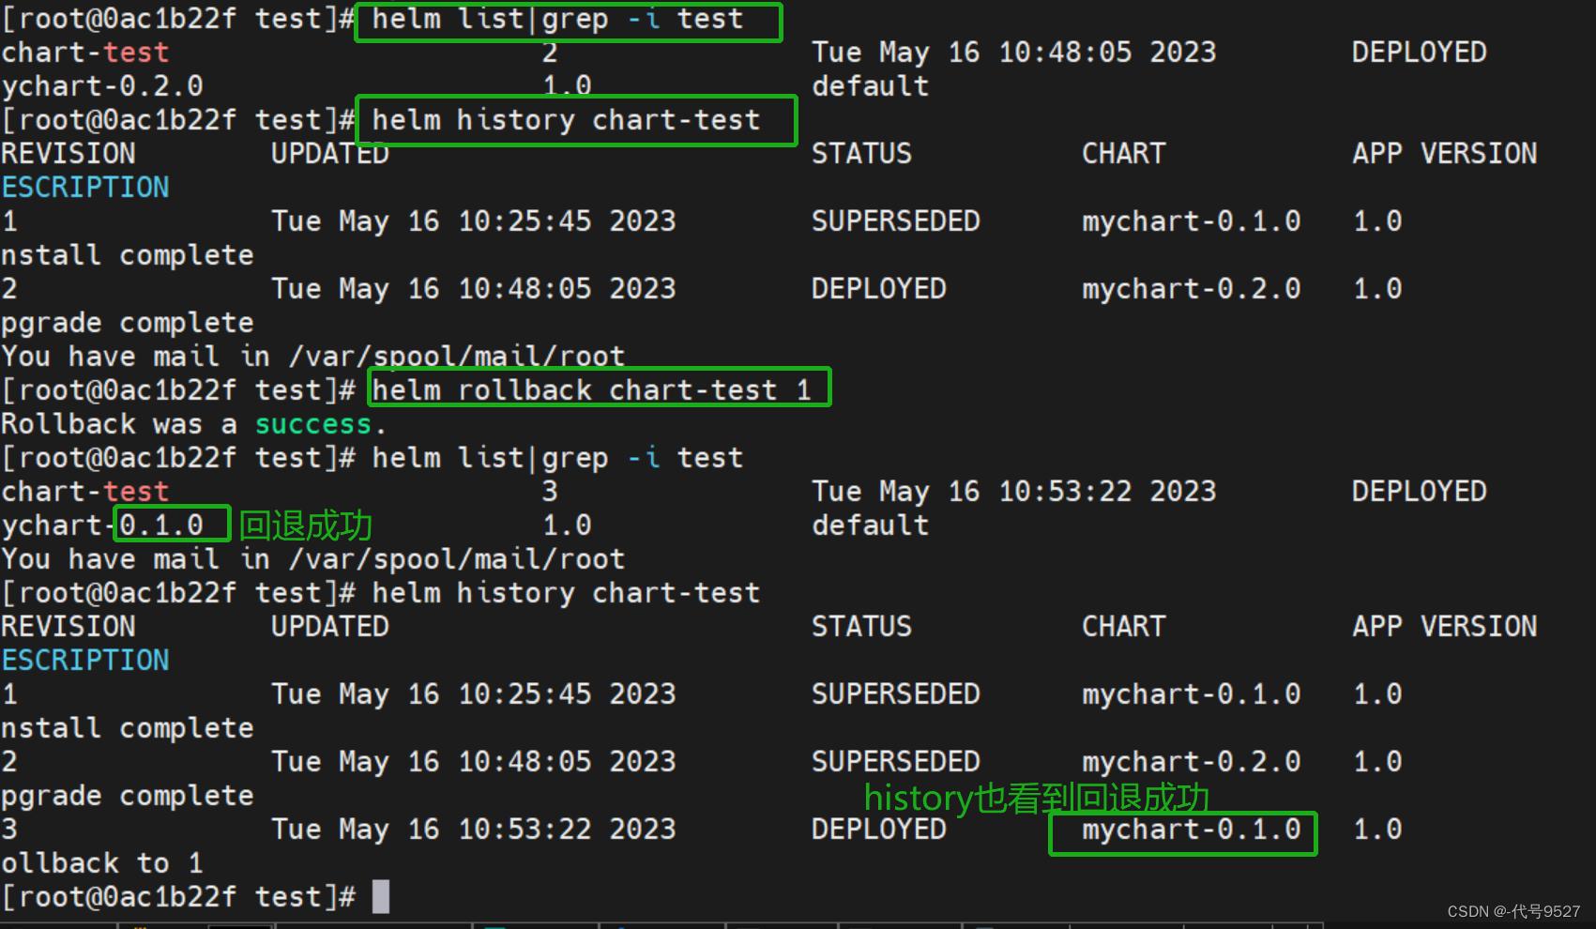The image size is (1596, 929).
Task: Click the empty final prompt with block cursor
Action: point(195,897)
